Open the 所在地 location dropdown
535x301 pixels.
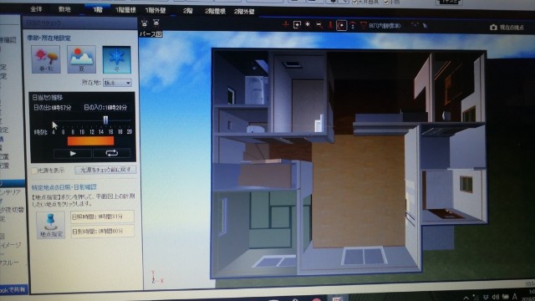coord(117,83)
